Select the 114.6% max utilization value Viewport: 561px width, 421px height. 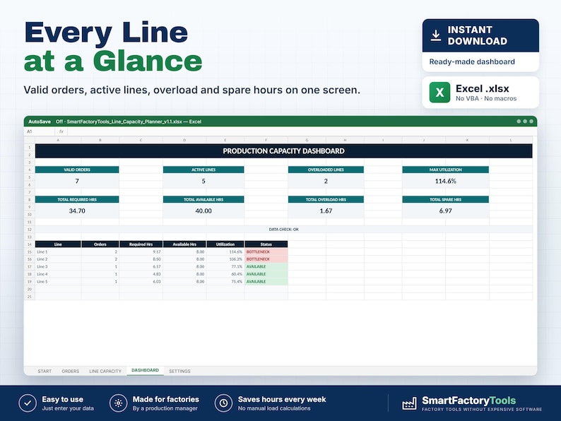pos(445,181)
